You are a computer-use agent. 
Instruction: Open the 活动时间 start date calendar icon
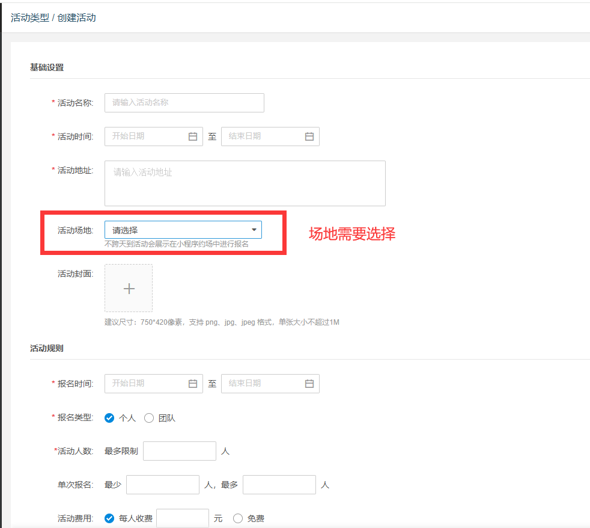pos(193,136)
